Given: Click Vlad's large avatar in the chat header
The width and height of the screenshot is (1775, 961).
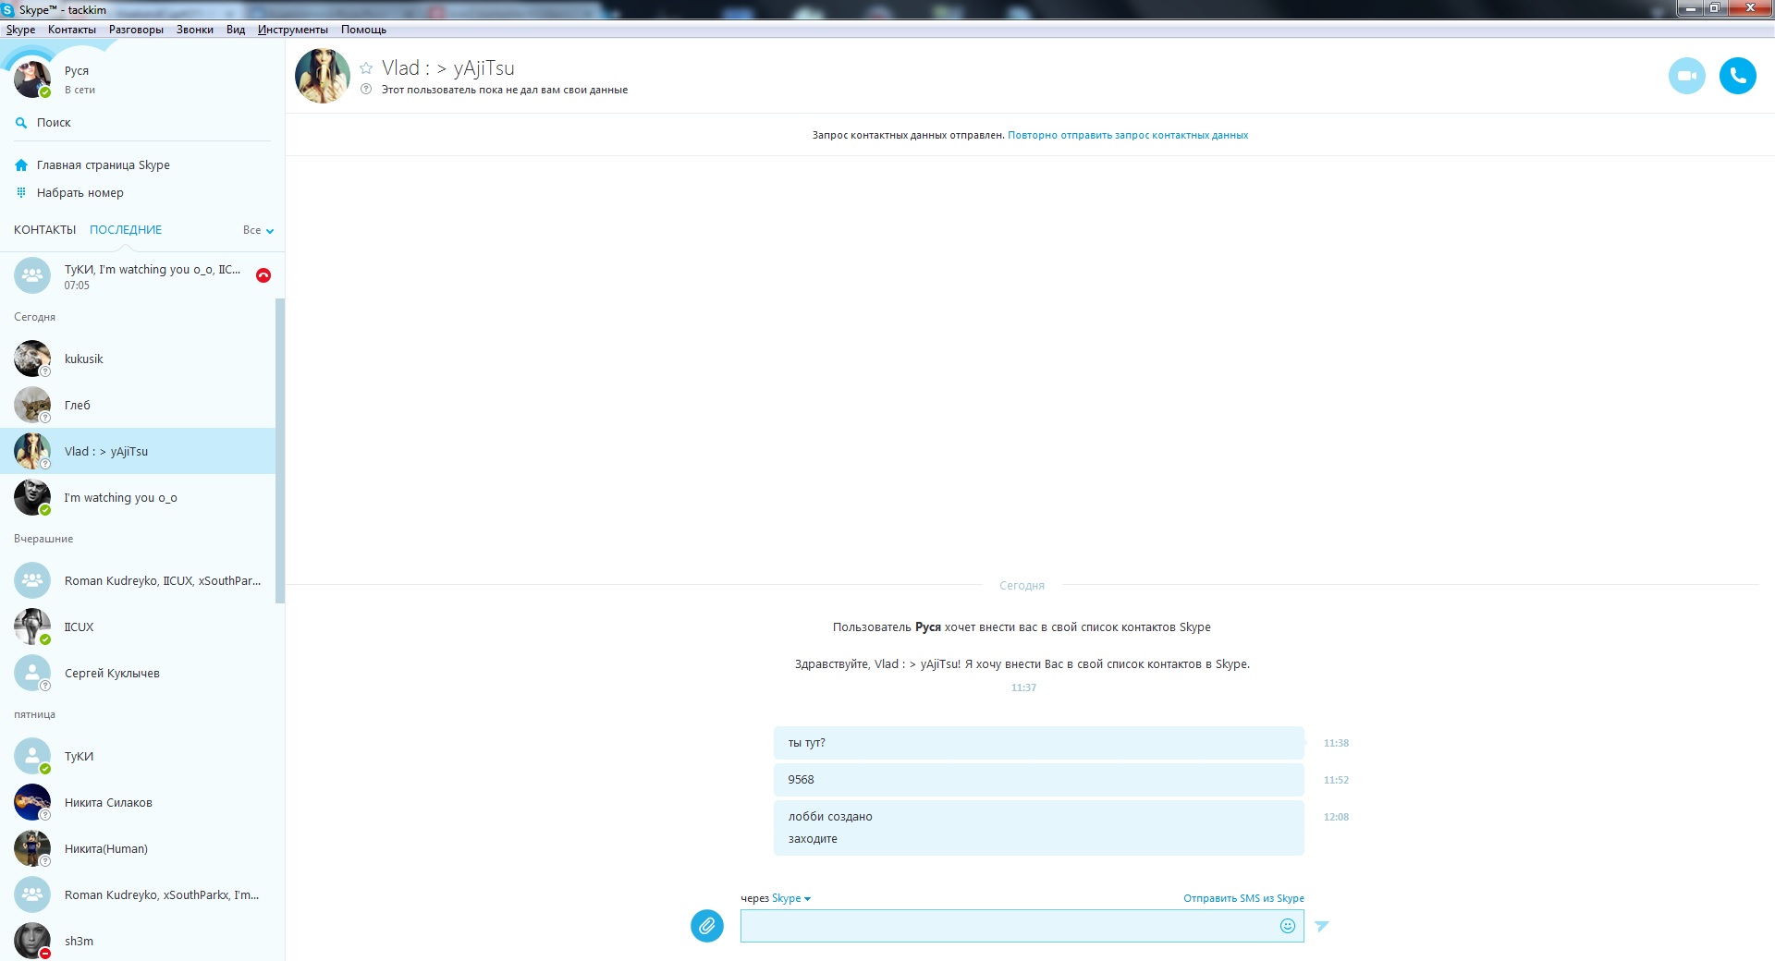Looking at the screenshot, I should tap(323, 76).
